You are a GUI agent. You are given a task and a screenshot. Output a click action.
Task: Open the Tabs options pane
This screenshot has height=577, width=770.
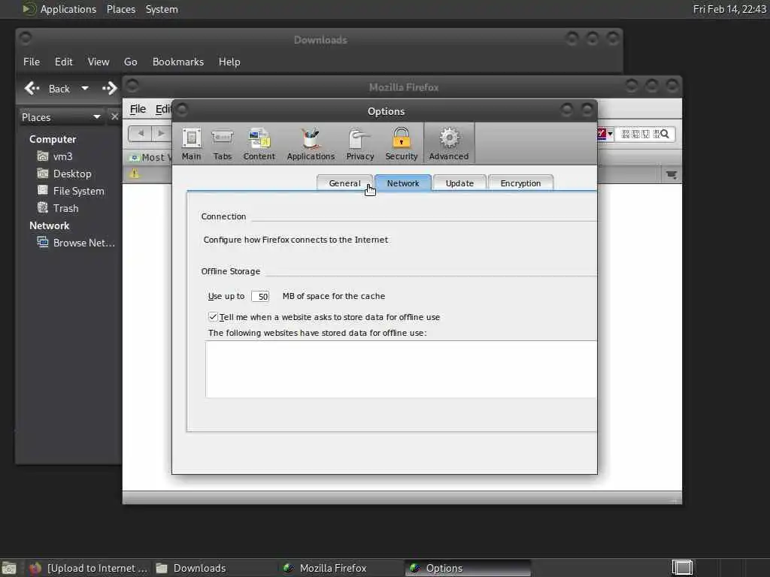pos(222,143)
